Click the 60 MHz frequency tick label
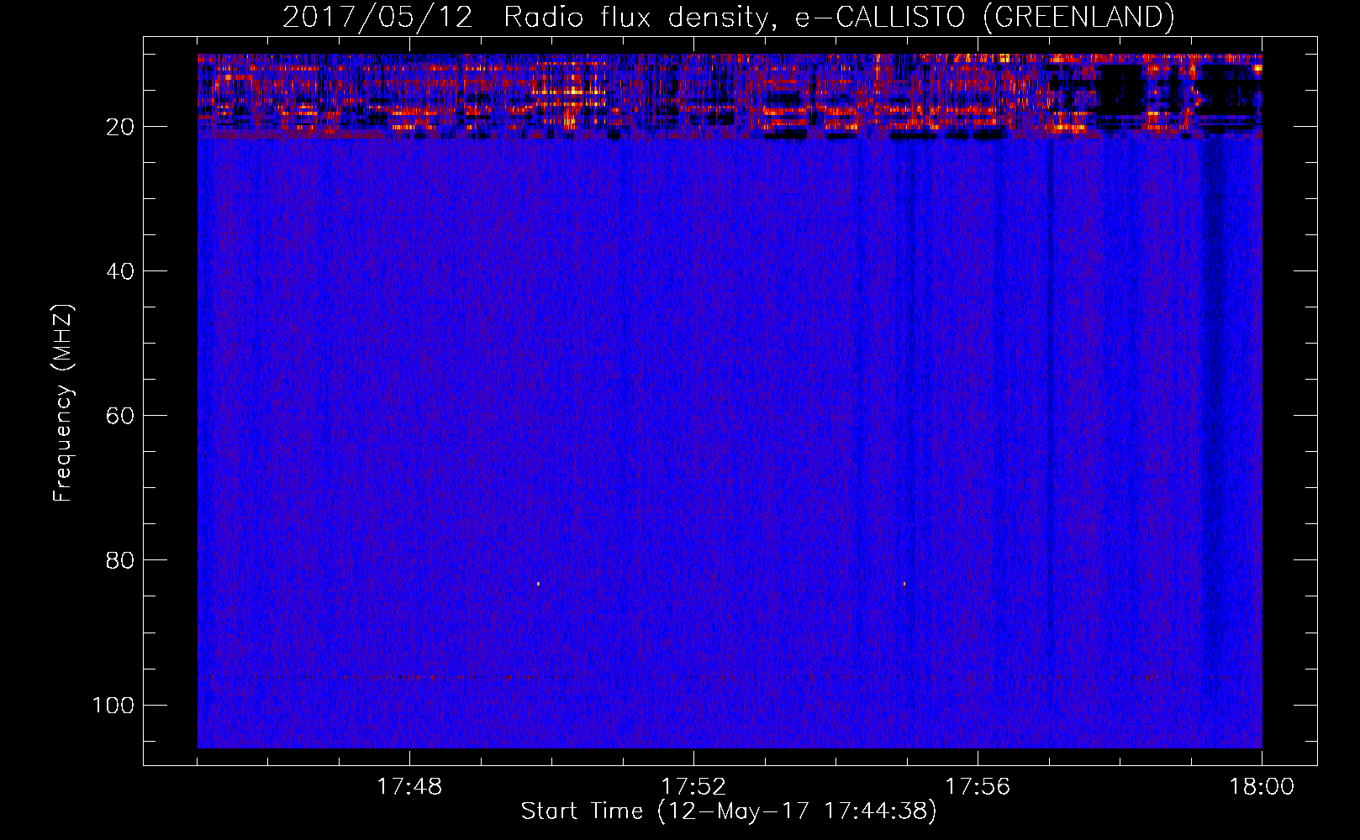 pyautogui.click(x=120, y=416)
